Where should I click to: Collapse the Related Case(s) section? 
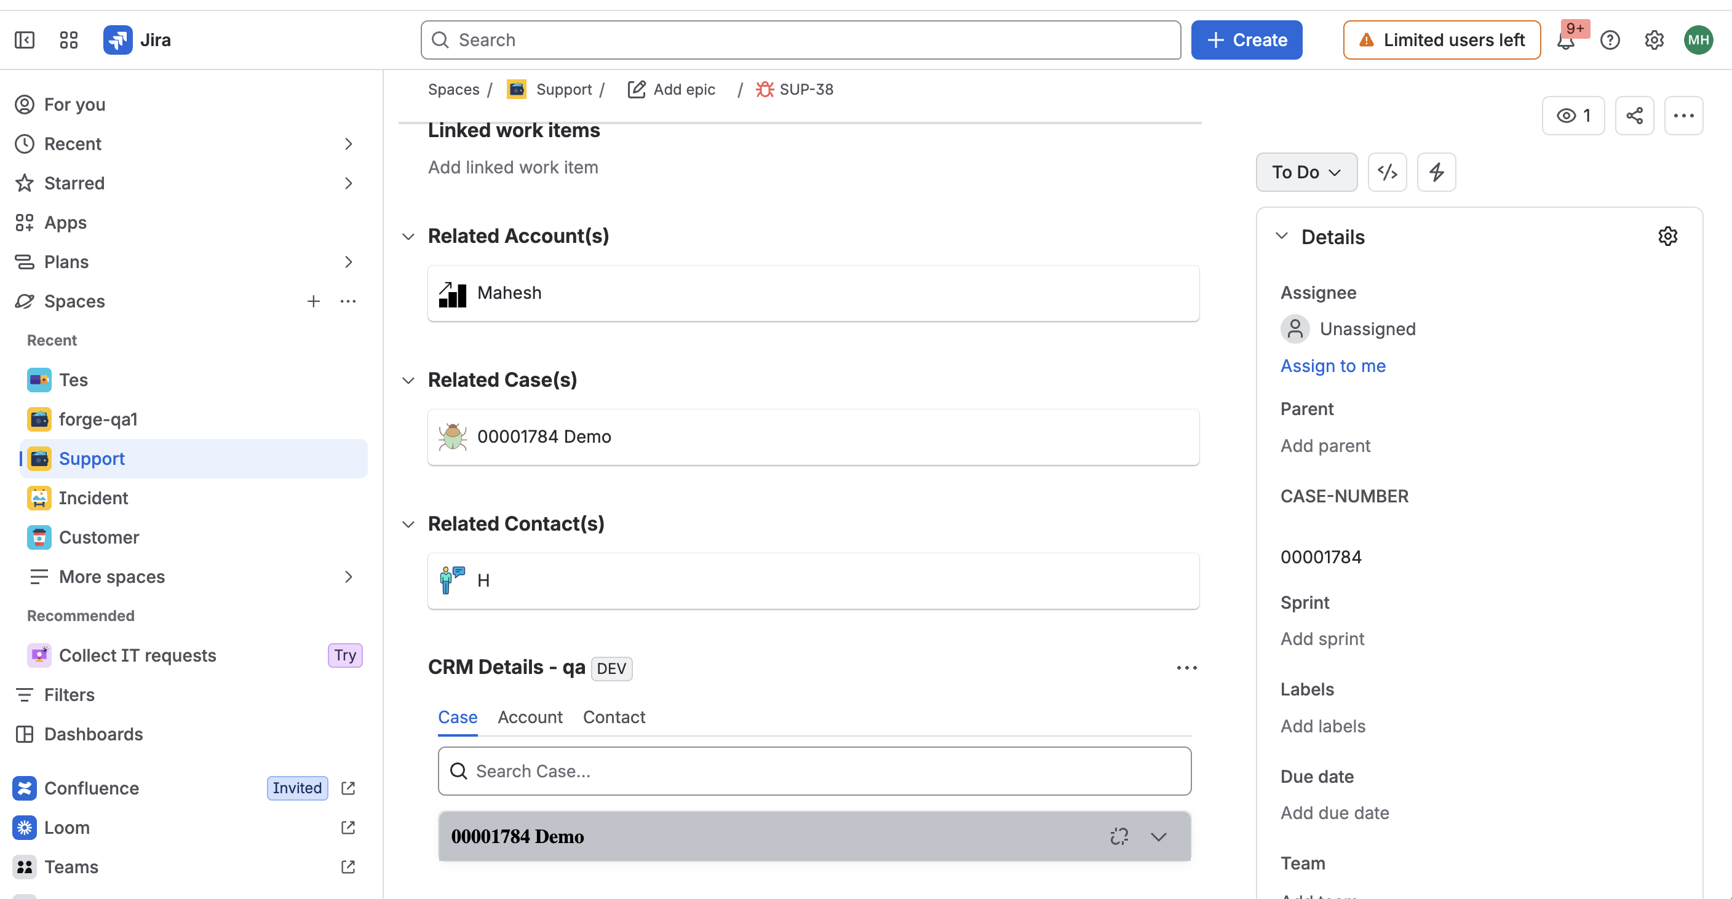408,381
